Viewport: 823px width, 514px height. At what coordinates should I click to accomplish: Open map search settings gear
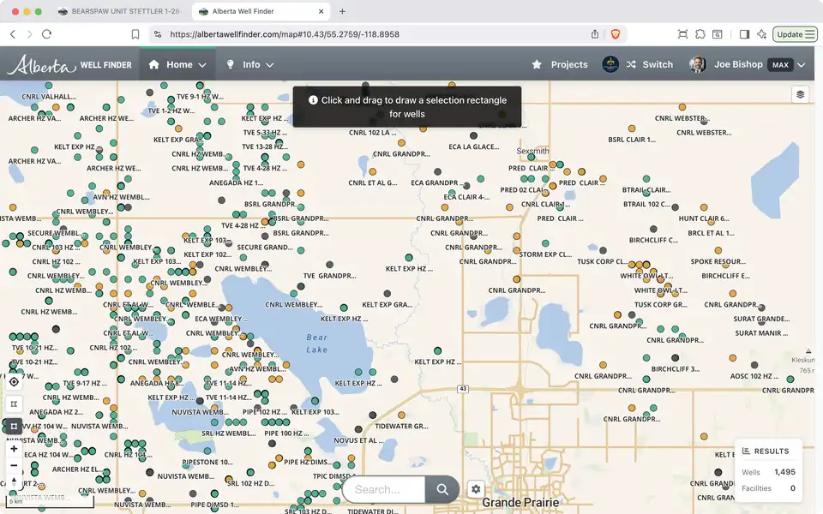tap(476, 489)
